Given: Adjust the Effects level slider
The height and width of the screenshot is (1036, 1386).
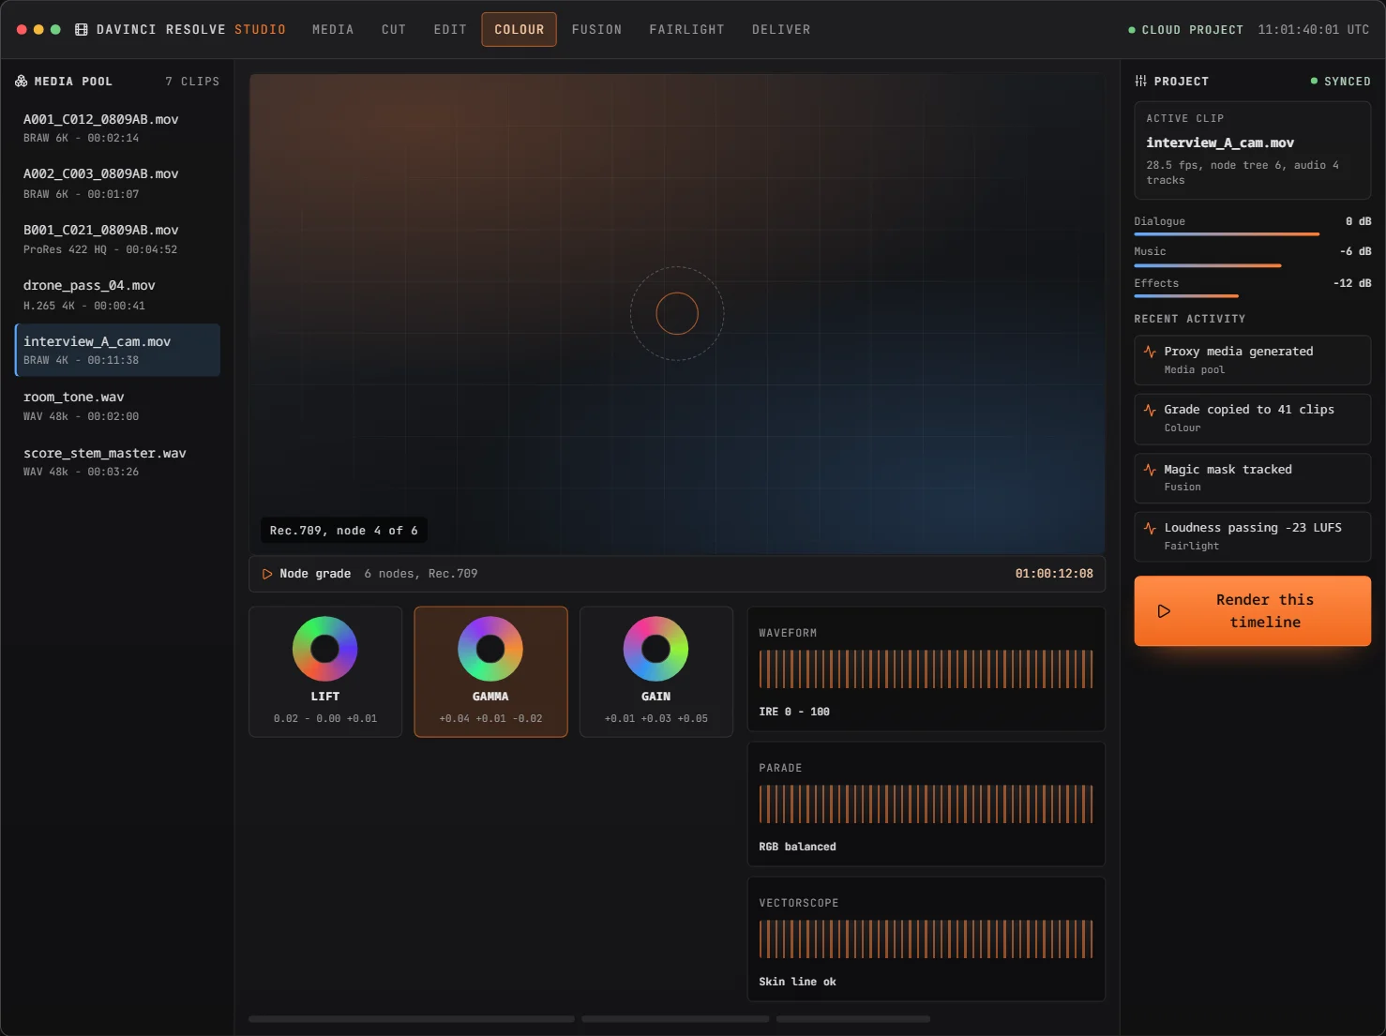Looking at the screenshot, I should pyautogui.click(x=1186, y=296).
